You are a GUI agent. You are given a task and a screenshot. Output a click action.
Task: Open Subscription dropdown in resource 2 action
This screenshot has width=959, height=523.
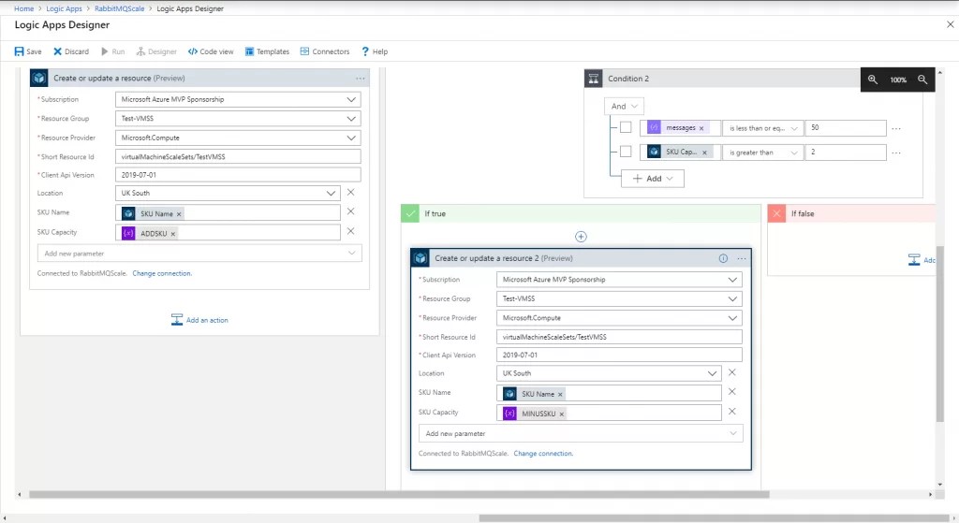pyautogui.click(x=619, y=279)
